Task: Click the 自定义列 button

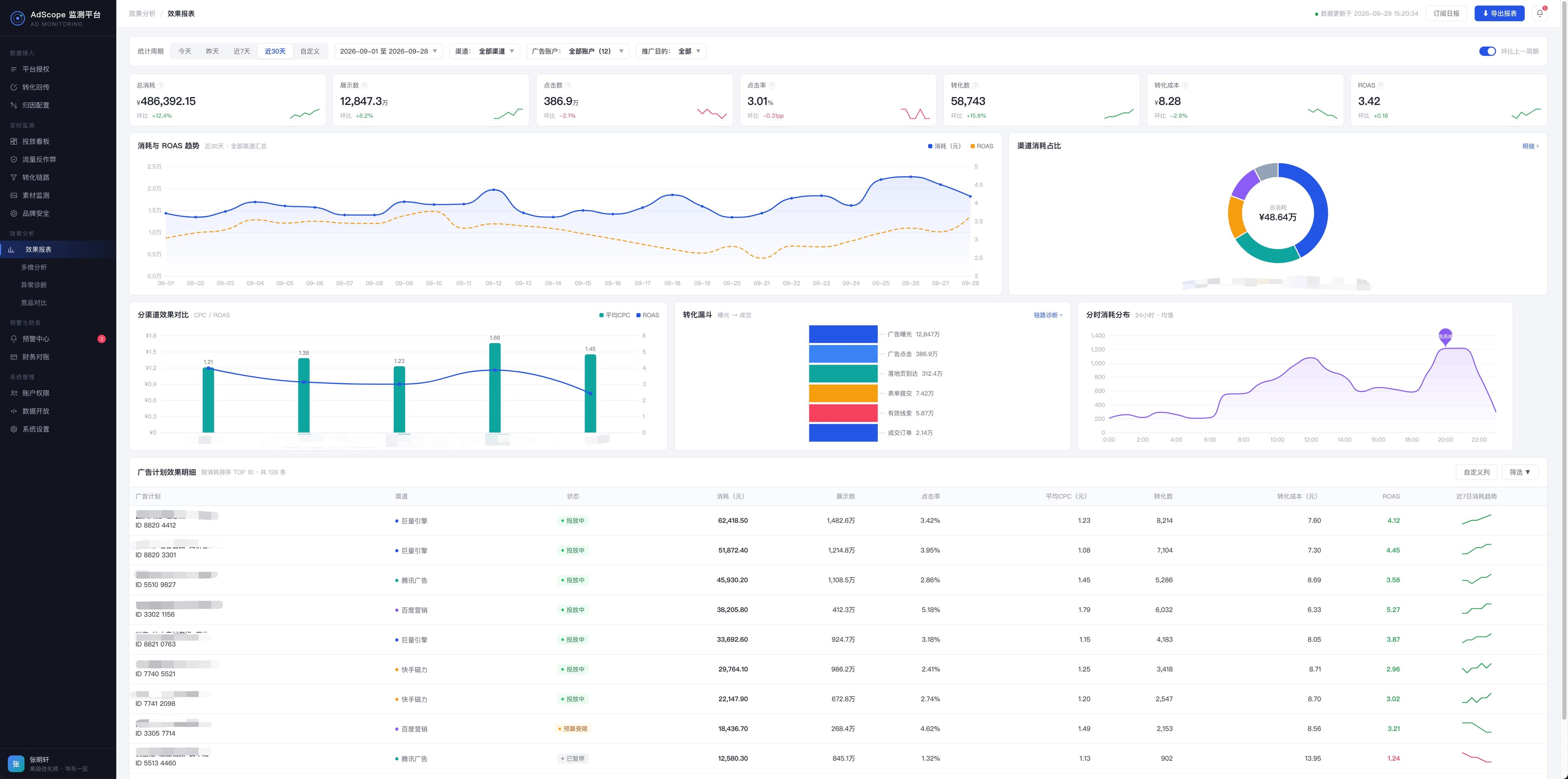Action: [1477, 473]
